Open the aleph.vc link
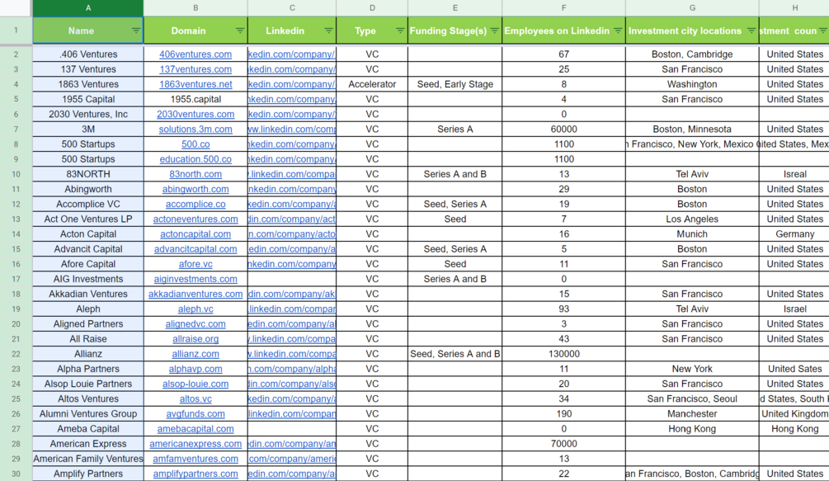 point(195,309)
